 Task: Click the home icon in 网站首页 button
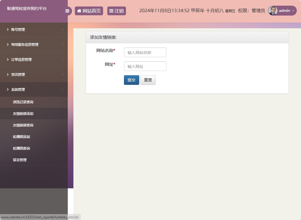point(79,11)
